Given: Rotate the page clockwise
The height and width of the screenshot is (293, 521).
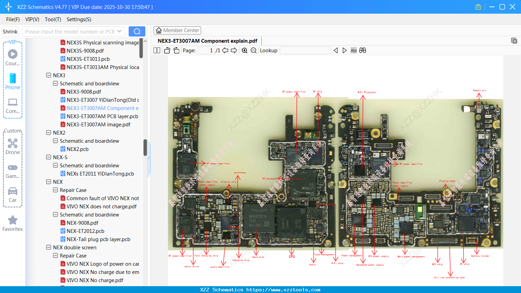Looking at the screenshot, I should [x=176, y=51].
